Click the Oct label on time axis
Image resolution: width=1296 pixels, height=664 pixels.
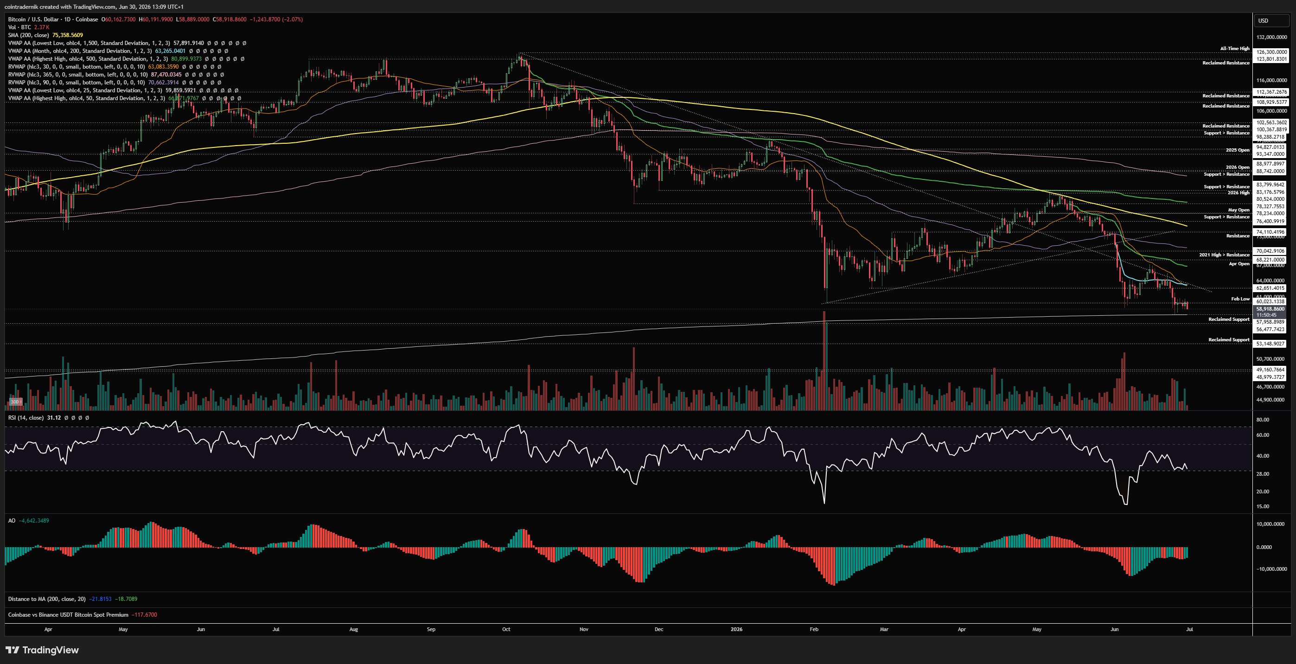pyautogui.click(x=506, y=629)
